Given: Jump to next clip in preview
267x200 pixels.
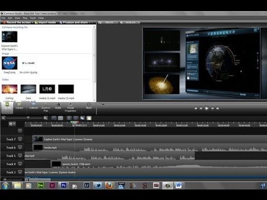Looking at the screenshot, I should coord(217,108).
